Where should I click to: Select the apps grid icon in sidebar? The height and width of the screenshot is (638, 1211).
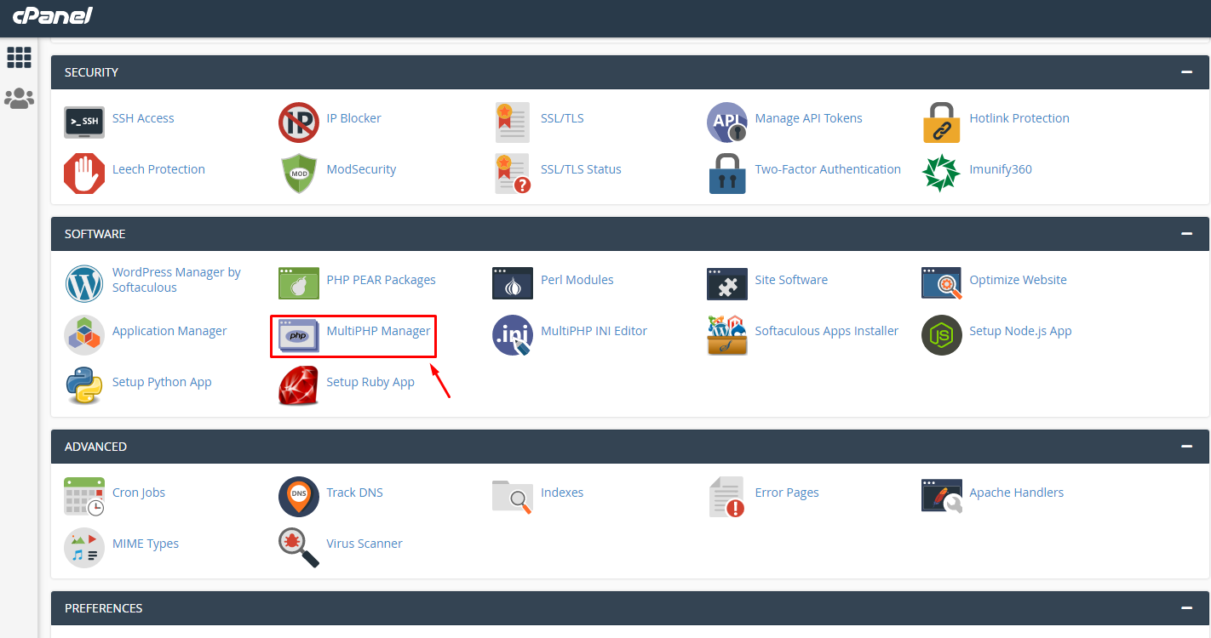tap(19, 57)
